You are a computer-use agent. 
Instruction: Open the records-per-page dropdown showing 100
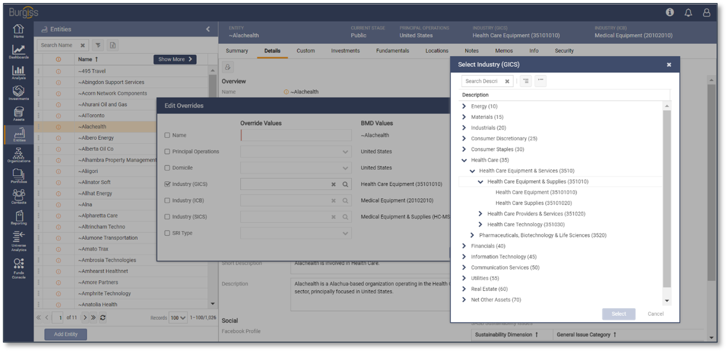pyautogui.click(x=178, y=317)
